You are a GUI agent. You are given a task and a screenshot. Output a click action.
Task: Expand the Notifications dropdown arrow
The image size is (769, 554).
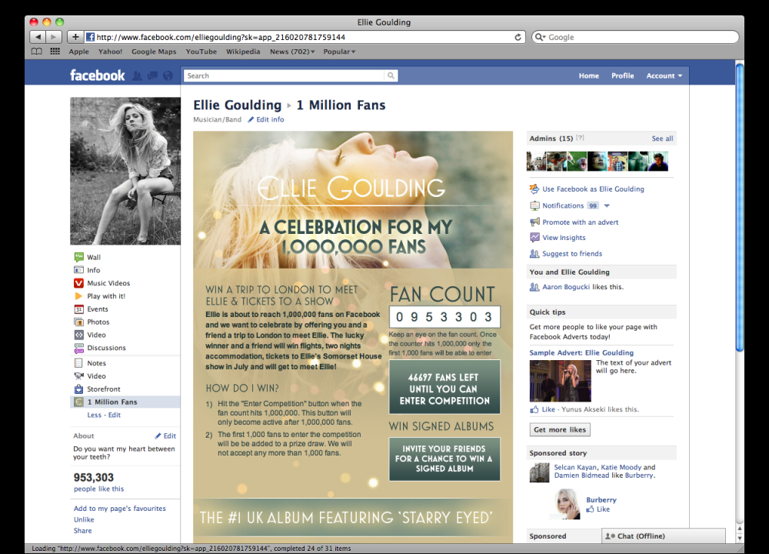(x=607, y=205)
